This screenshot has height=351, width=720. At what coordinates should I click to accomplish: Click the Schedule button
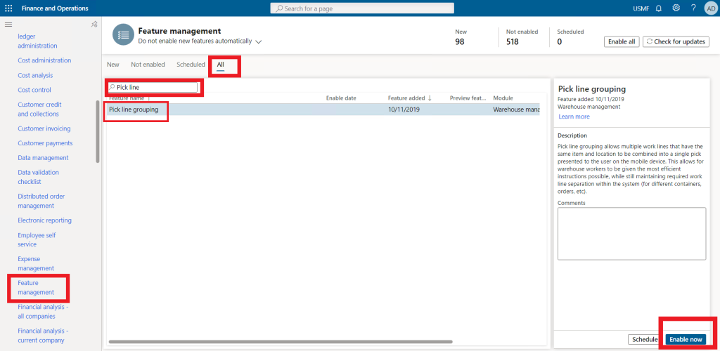(x=645, y=340)
